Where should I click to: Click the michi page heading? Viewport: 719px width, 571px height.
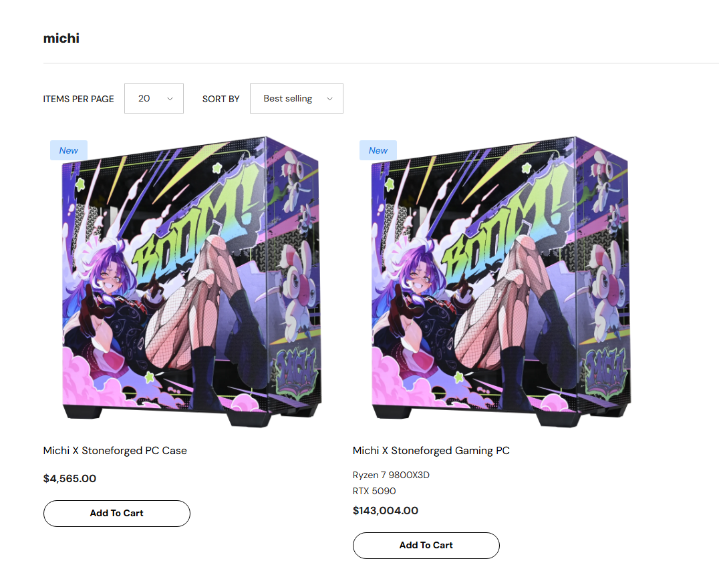[61, 38]
